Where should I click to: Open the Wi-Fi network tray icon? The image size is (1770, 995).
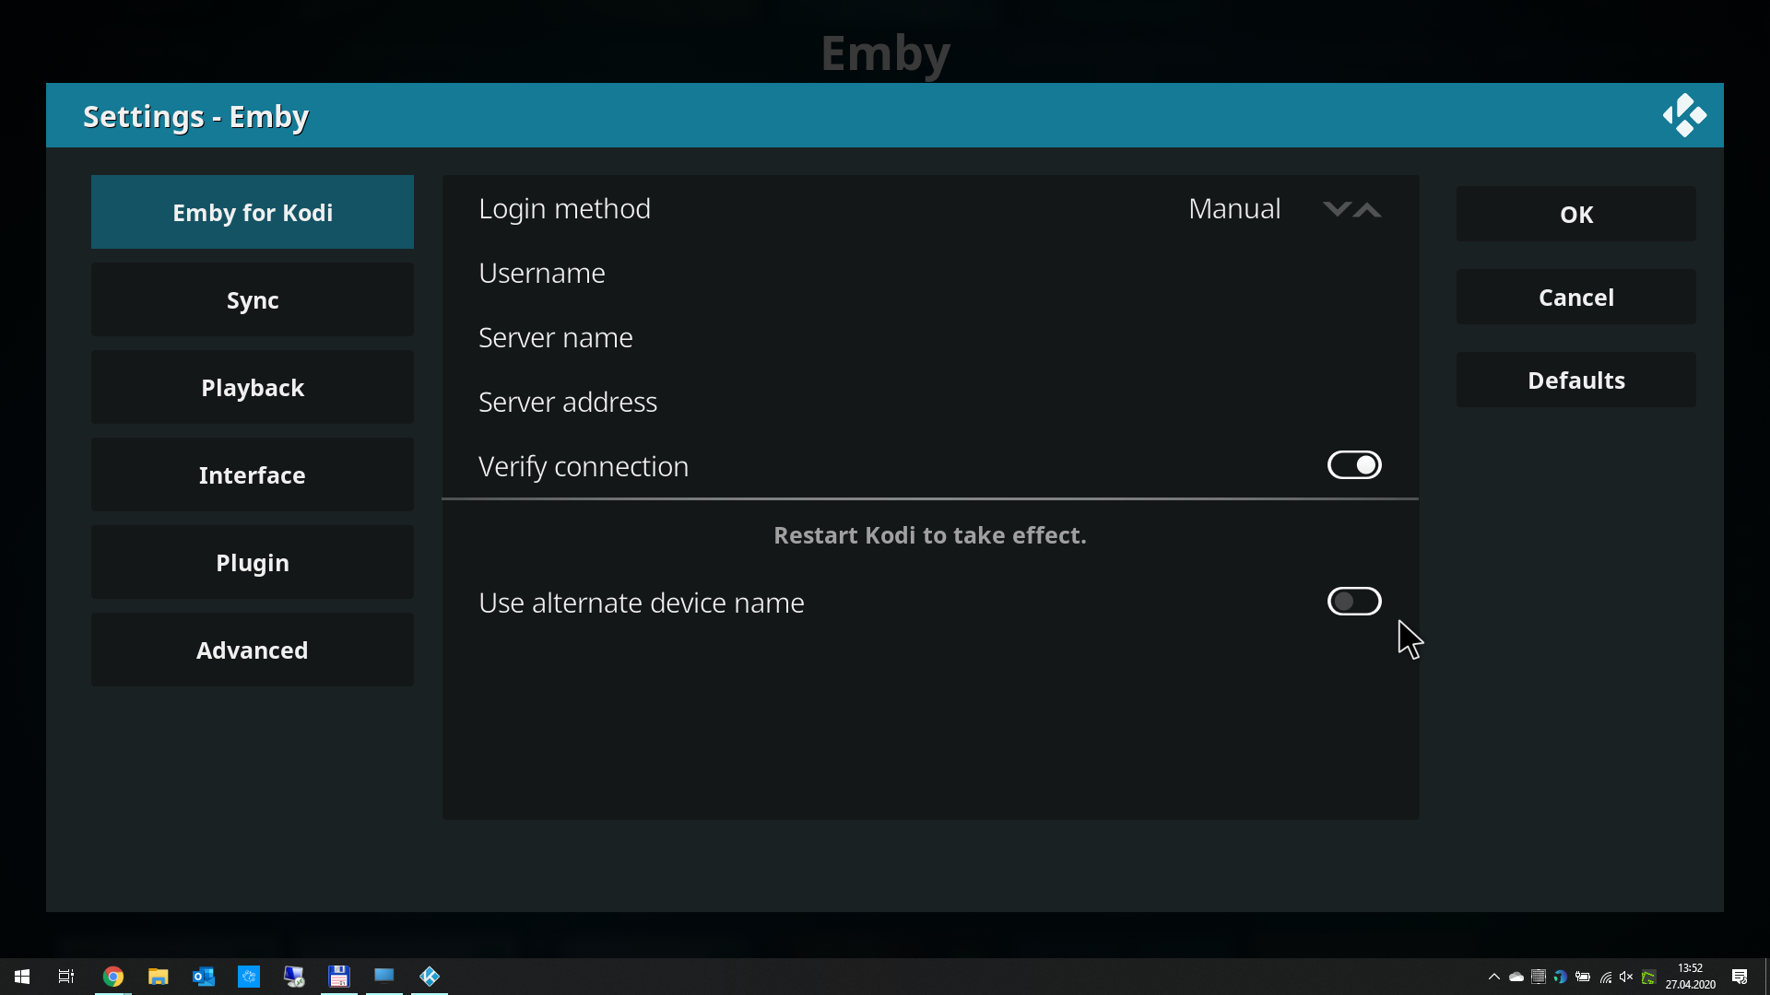(x=1606, y=977)
